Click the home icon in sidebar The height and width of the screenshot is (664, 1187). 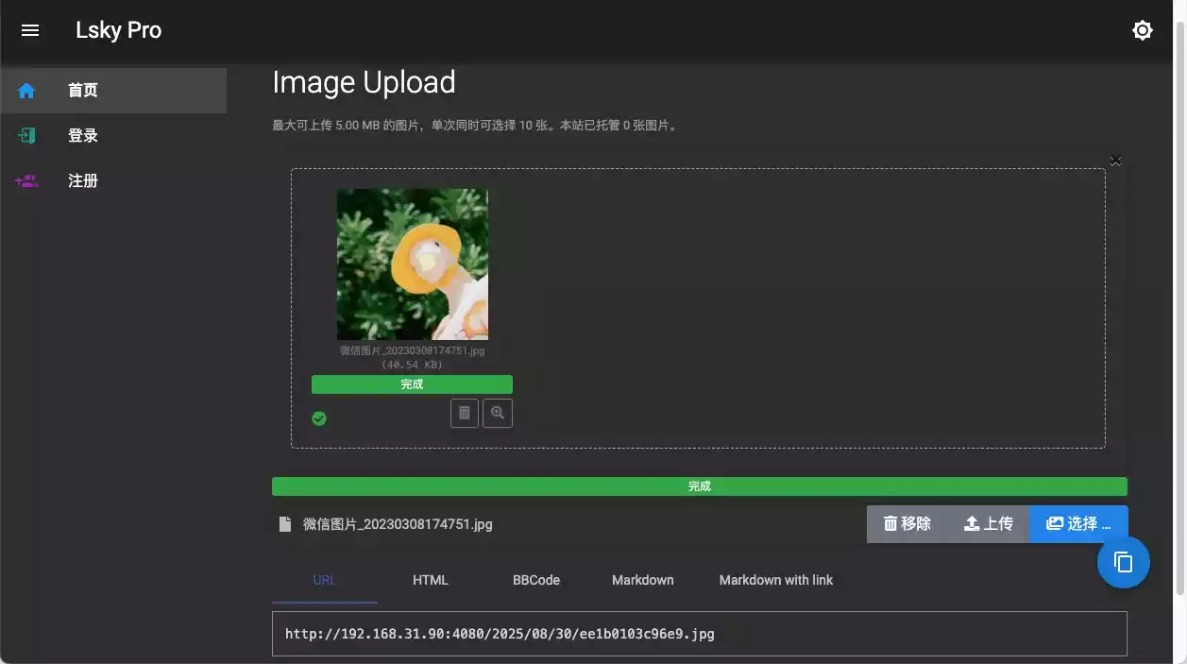point(26,91)
